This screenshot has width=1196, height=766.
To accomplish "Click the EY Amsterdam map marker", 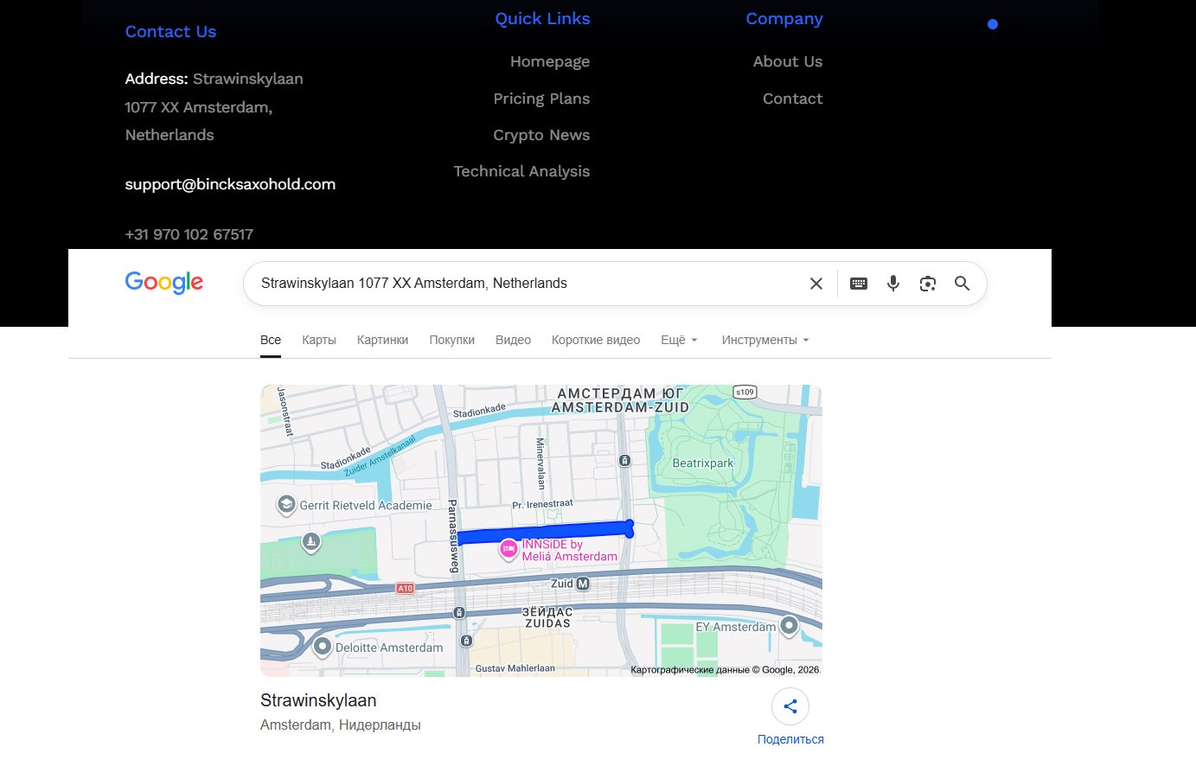I will [x=789, y=626].
